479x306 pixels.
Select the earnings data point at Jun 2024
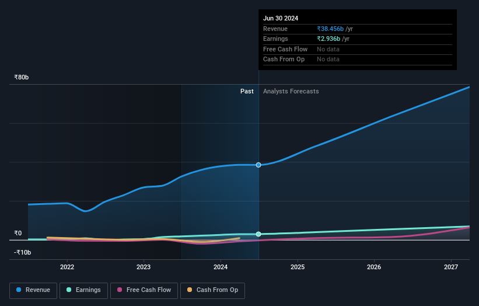pos(258,234)
